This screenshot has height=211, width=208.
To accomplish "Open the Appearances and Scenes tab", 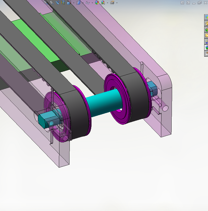I will 206,48.
